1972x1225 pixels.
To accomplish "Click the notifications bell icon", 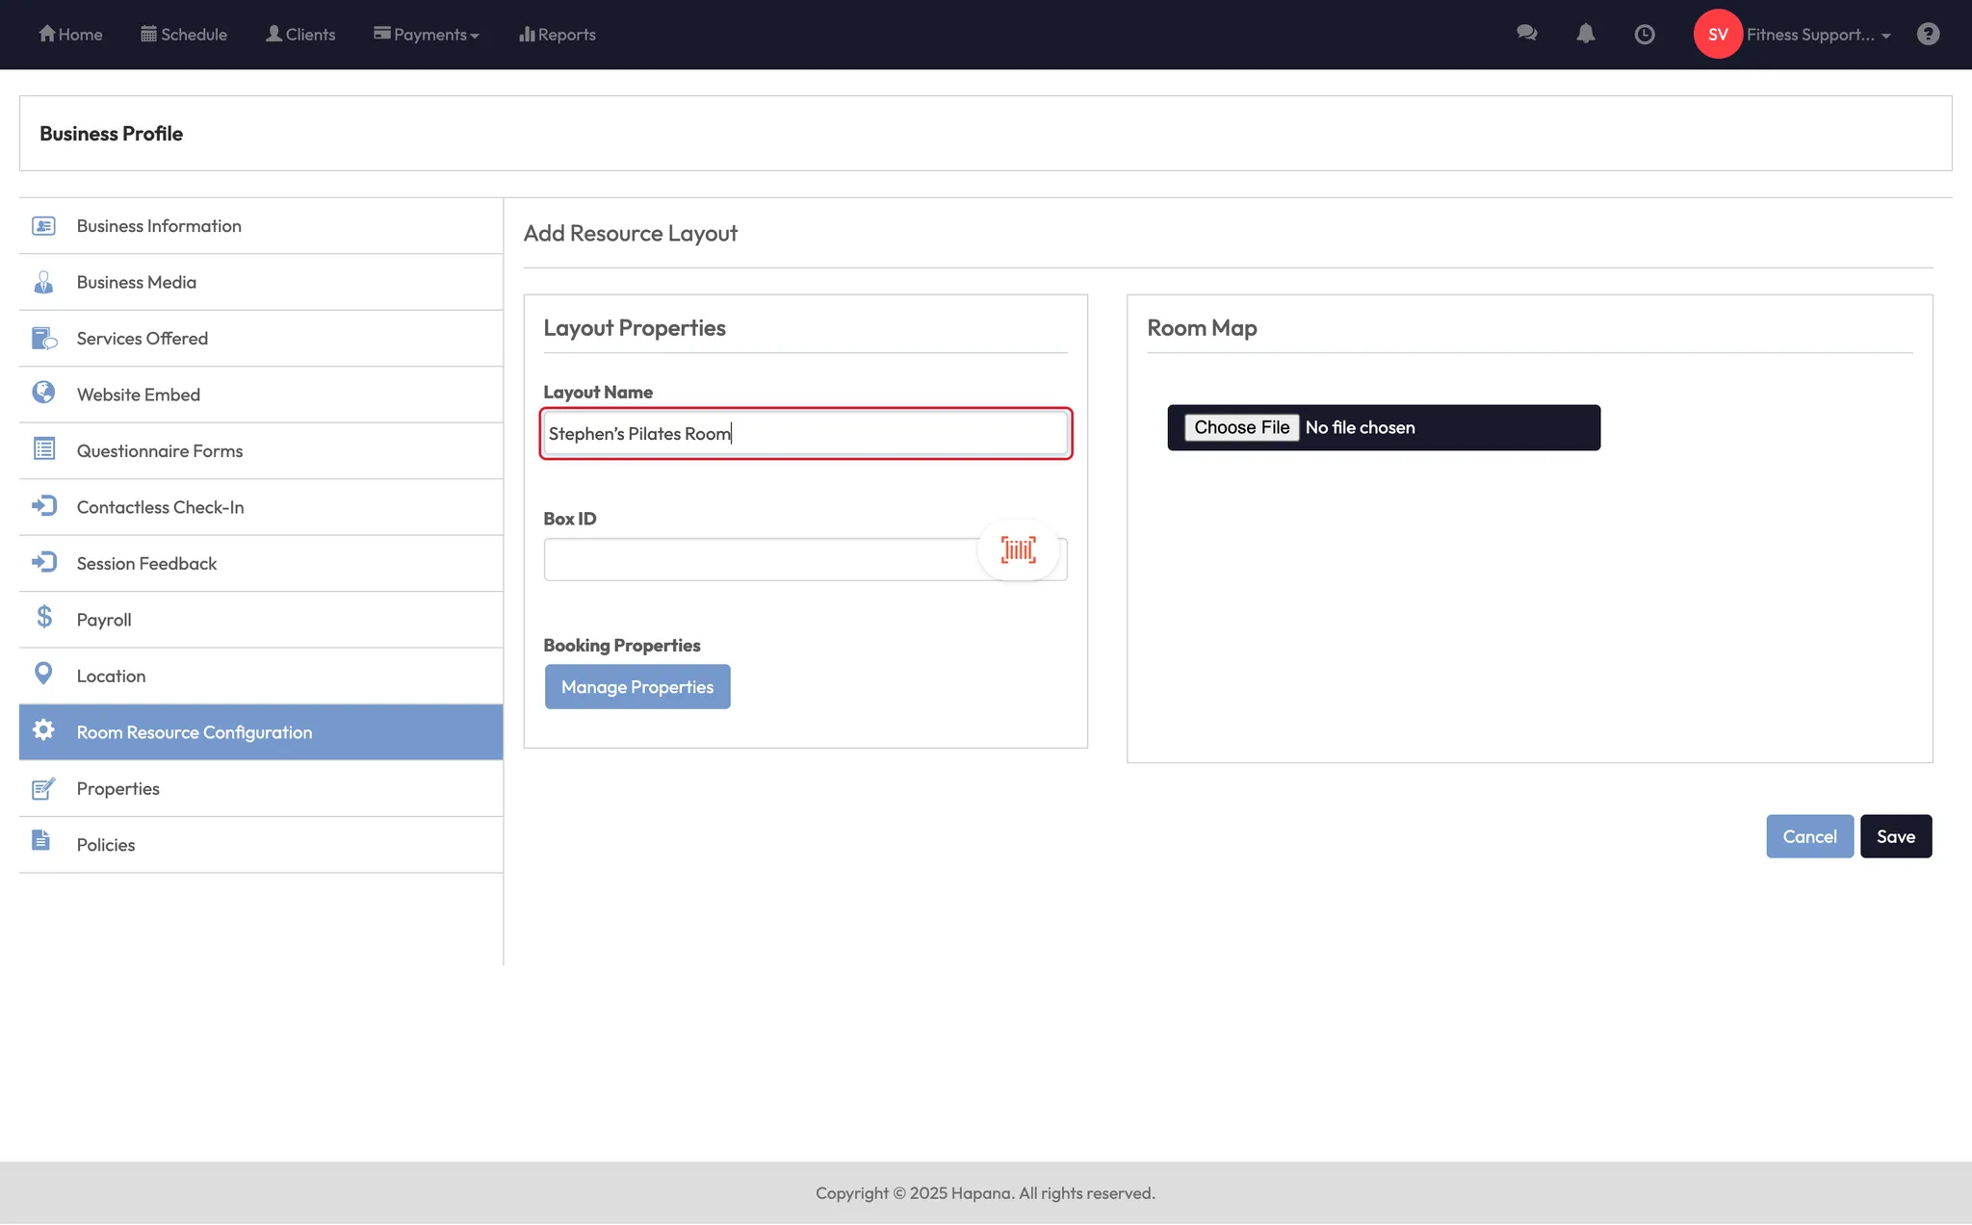I will (x=1585, y=34).
